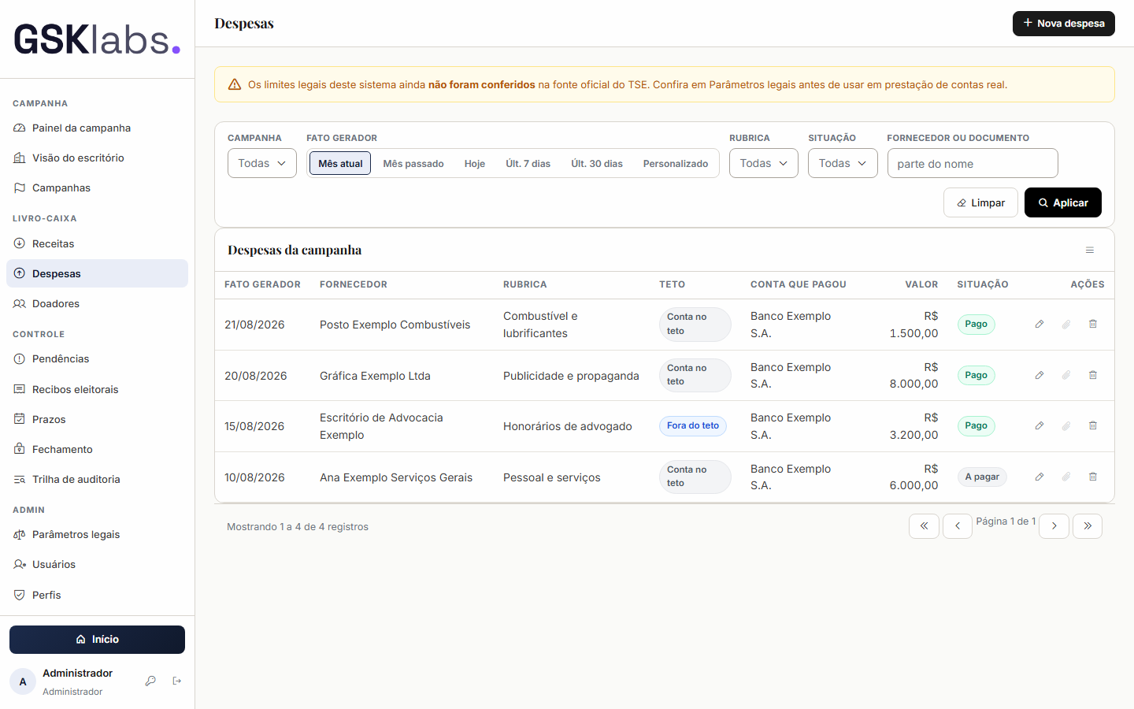Select the Hoje date filter
Viewport: 1134px width, 709px height.
pos(475,164)
